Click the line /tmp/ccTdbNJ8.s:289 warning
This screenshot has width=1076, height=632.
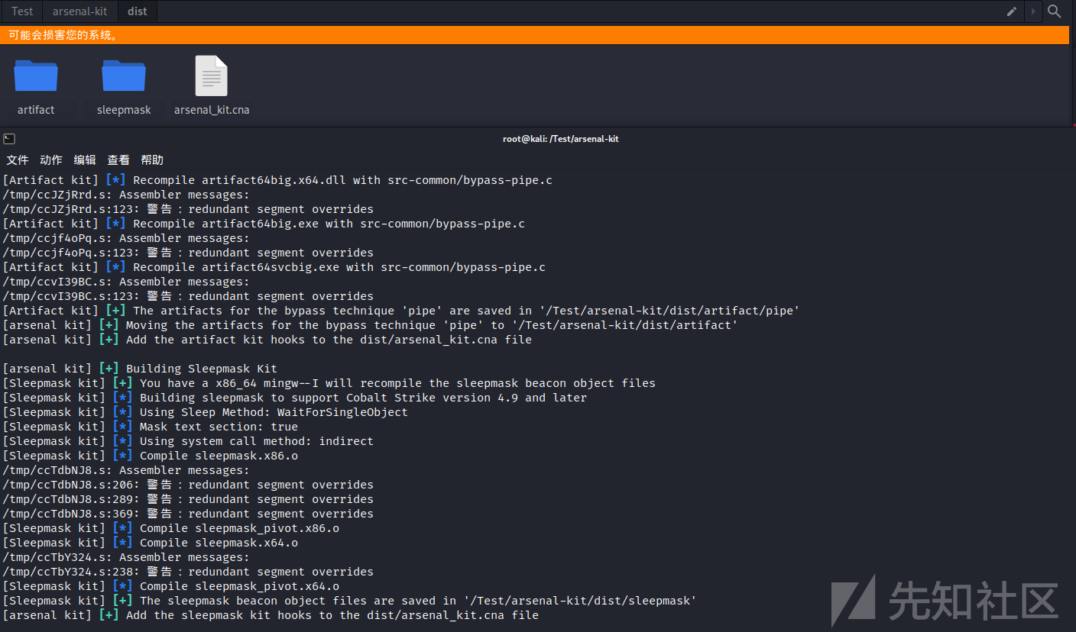188,499
